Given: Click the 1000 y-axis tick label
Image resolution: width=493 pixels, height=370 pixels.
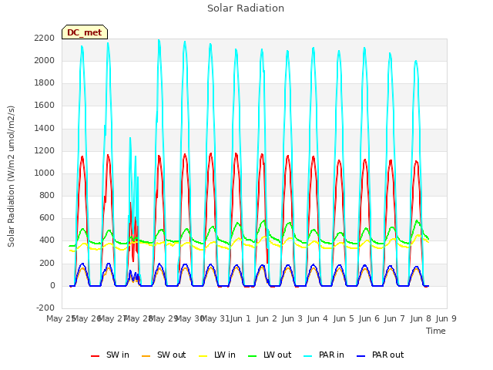Looking at the screenshot, I should point(45,173).
